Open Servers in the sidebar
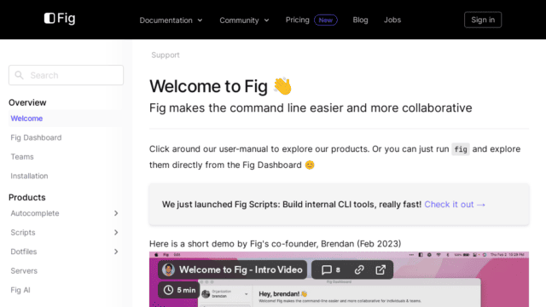Screen dimensions: 546x307 24,270
